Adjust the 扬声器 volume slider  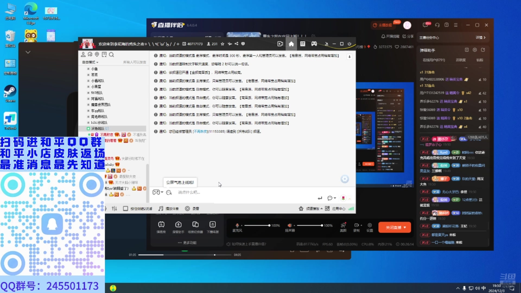310,225
